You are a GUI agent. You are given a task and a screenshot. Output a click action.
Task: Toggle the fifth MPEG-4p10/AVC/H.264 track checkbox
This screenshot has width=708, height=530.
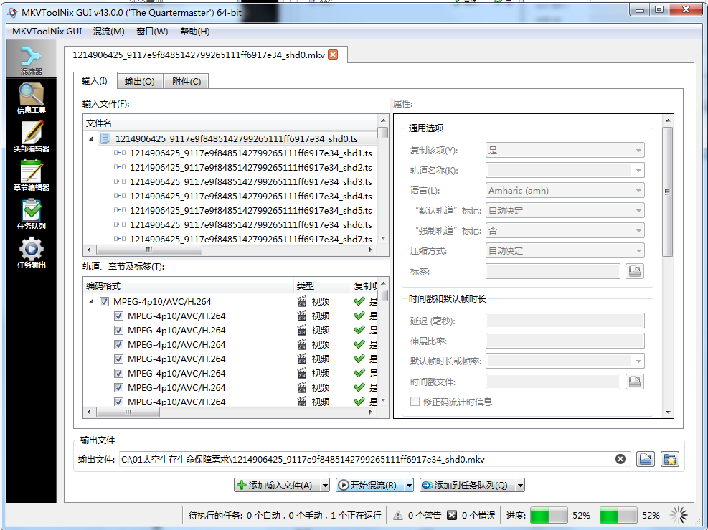coord(119,359)
